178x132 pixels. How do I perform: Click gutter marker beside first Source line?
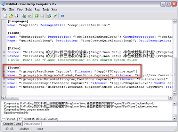pos(4,52)
